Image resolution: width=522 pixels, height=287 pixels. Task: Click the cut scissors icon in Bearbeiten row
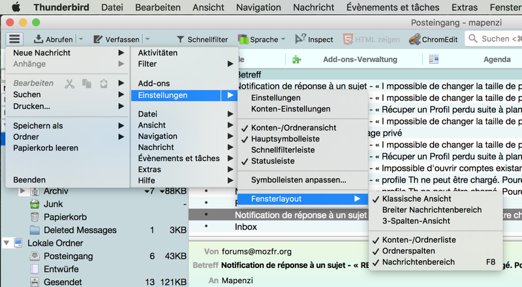[70, 83]
